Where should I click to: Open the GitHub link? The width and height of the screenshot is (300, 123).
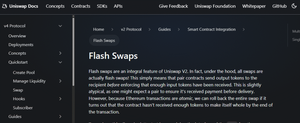tap(279, 6)
